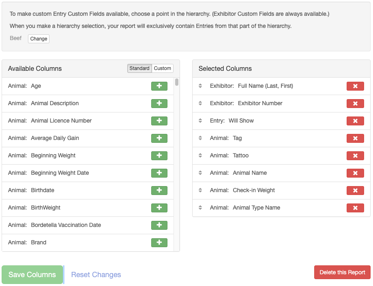Add the Birthdate column to the report
The height and width of the screenshot is (286, 373).
(x=160, y=190)
